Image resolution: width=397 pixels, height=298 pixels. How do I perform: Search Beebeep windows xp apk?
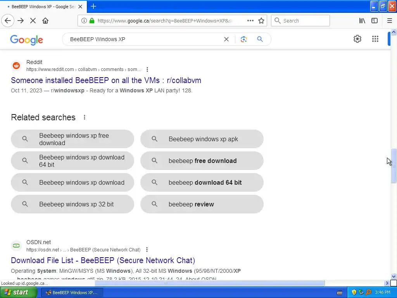[x=202, y=139]
